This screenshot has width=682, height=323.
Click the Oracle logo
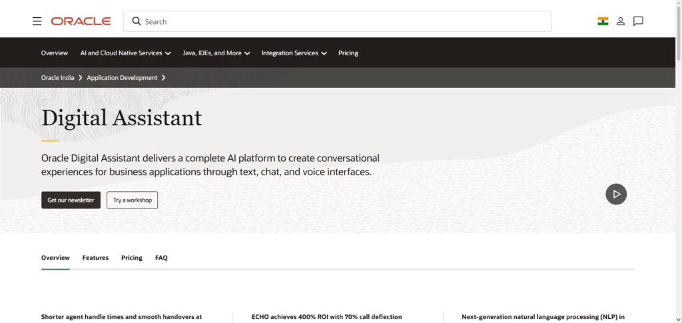point(81,21)
